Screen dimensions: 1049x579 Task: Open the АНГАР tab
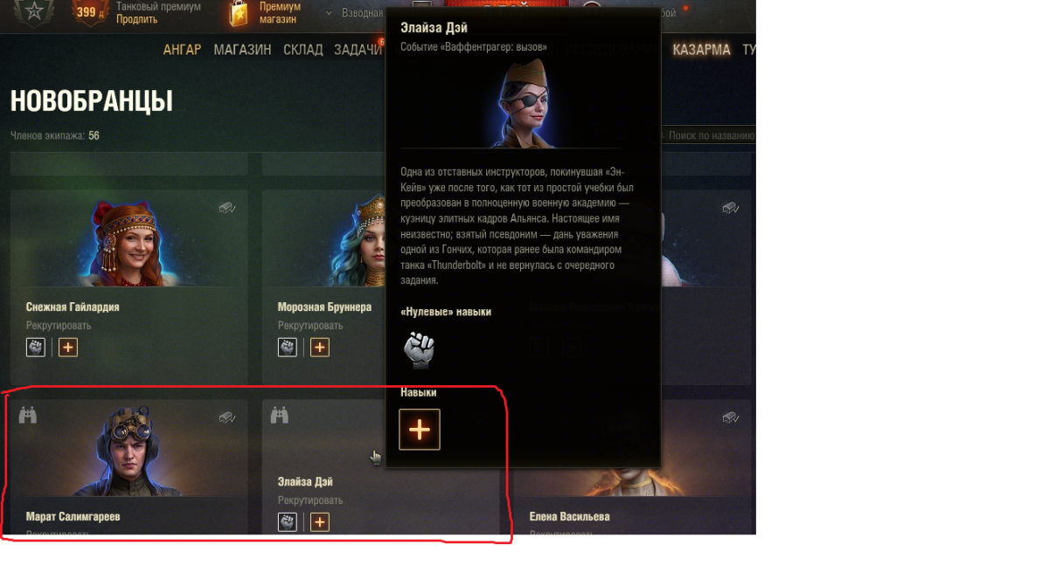(182, 50)
